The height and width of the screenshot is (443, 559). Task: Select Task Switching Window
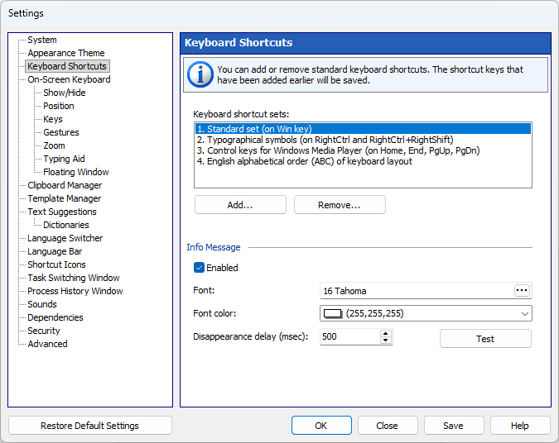74,278
